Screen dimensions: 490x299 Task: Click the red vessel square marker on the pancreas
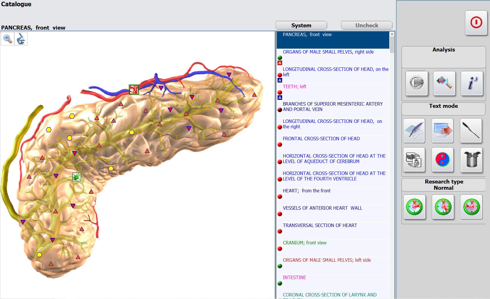coord(134,90)
